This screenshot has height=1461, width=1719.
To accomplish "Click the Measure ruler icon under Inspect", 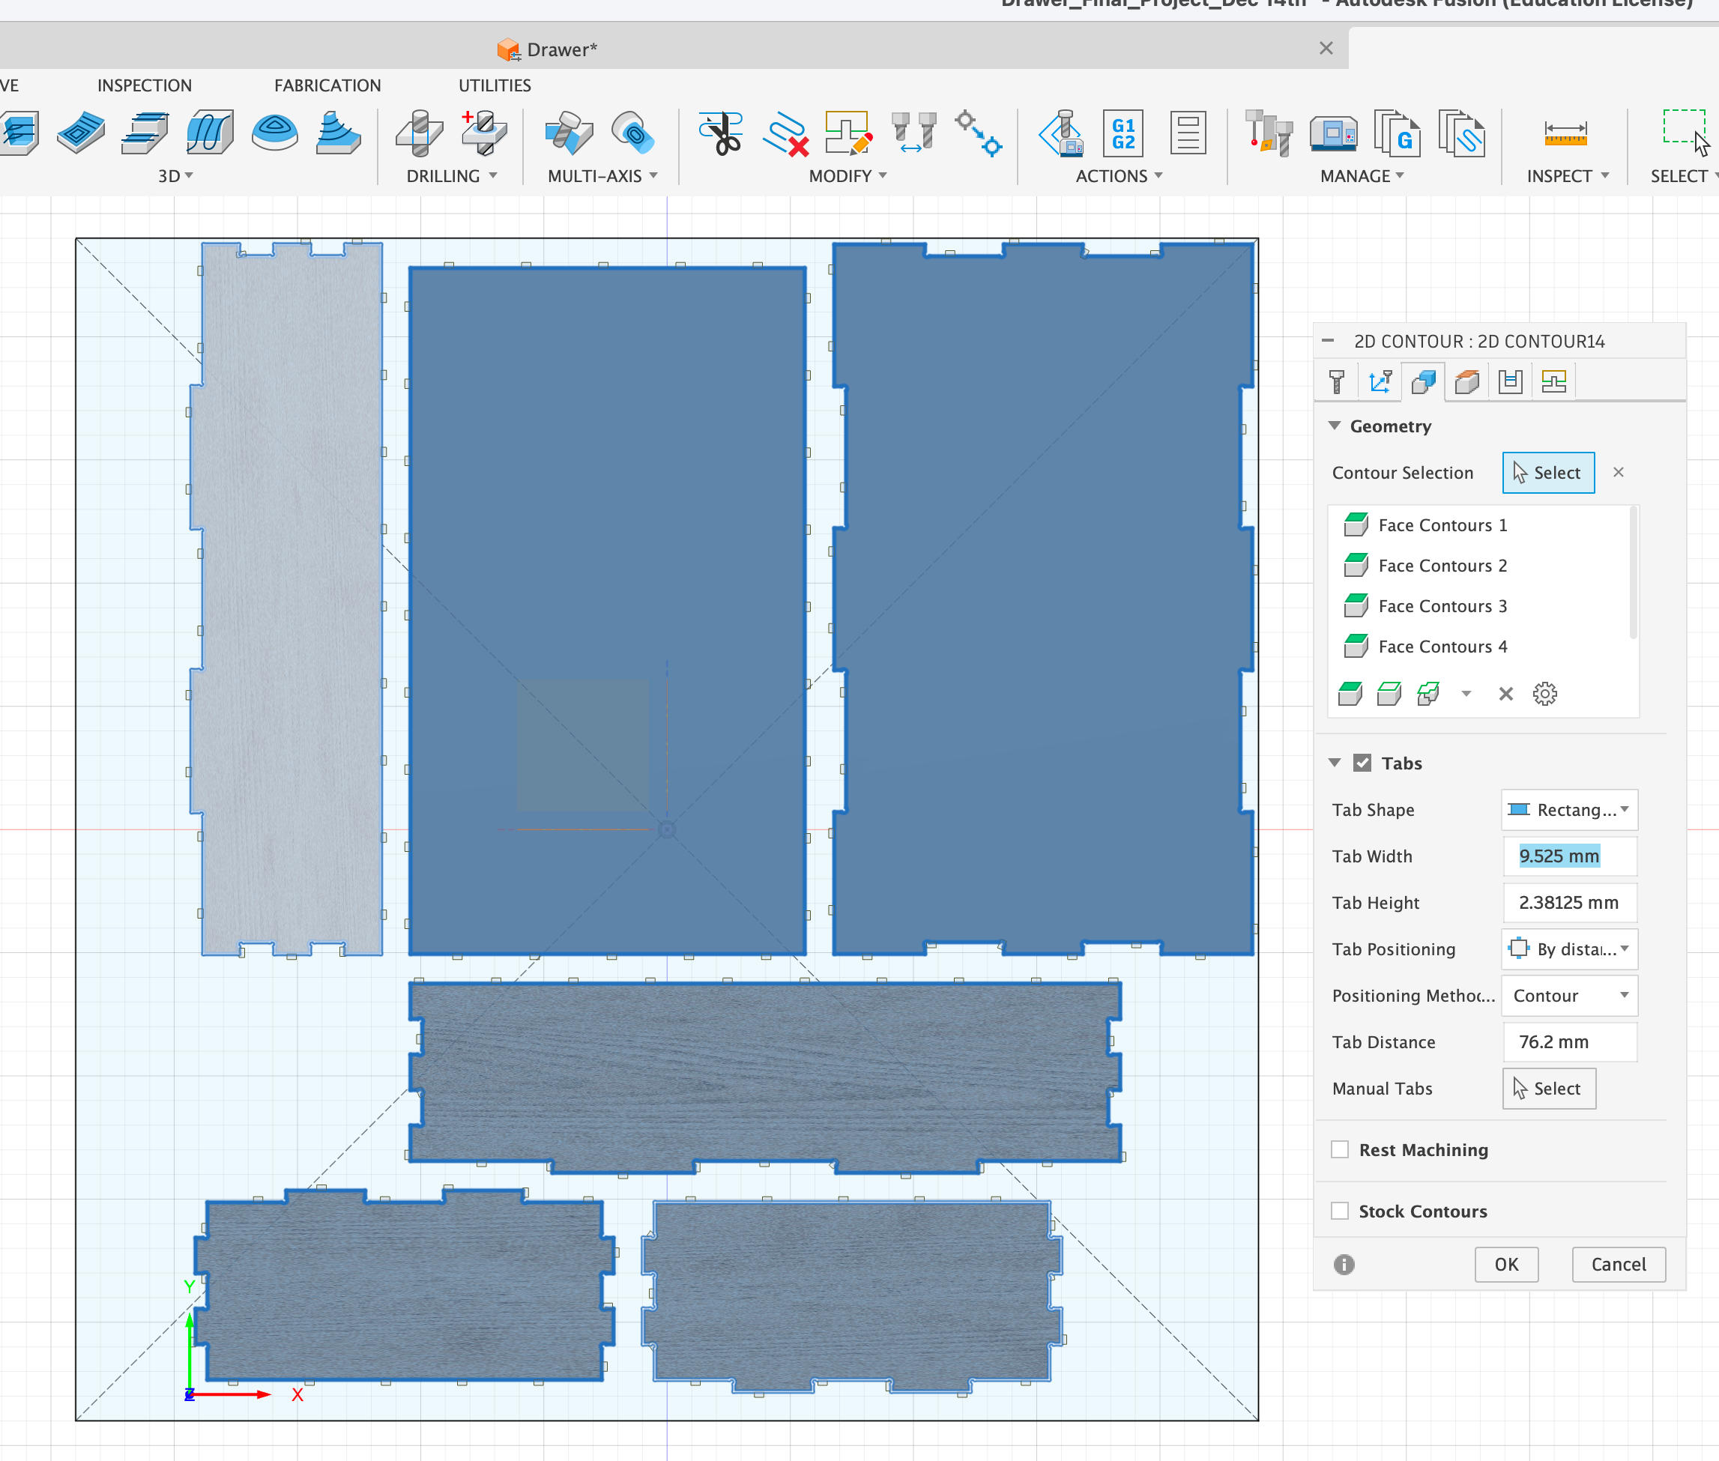I will tap(1565, 134).
